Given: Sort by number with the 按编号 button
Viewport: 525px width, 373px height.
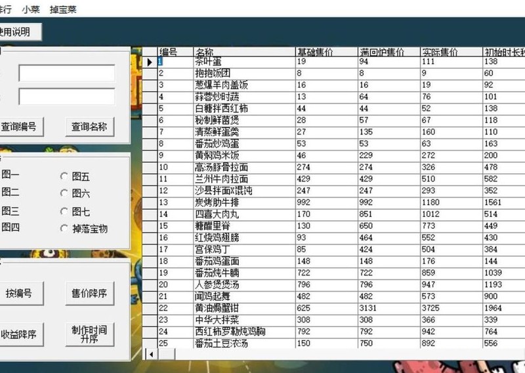Looking at the screenshot, I should click(x=18, y=294).
